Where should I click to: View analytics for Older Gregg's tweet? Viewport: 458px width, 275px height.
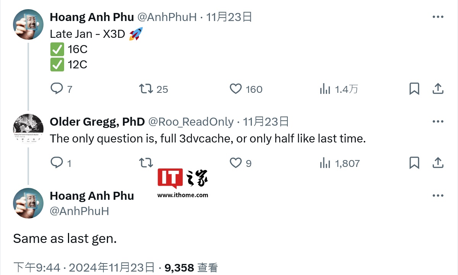(325, 163)
